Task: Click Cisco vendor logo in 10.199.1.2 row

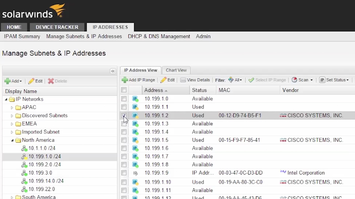Action: tap(283, 115)
